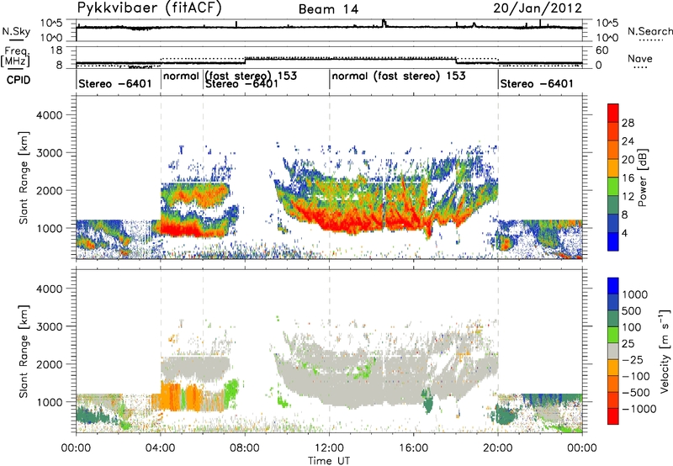The image size is (673, 466).
Task: Select the "08:00" time tick label
Action: 245,448
